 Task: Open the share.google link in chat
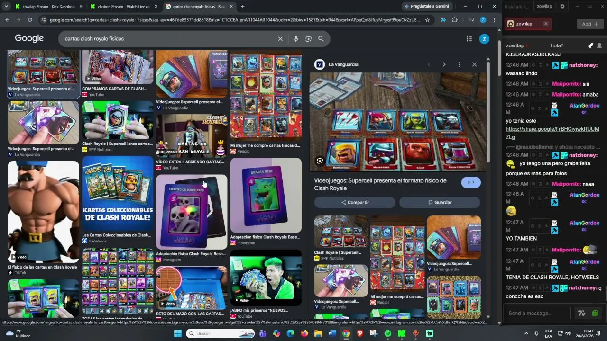pos(552,133)
